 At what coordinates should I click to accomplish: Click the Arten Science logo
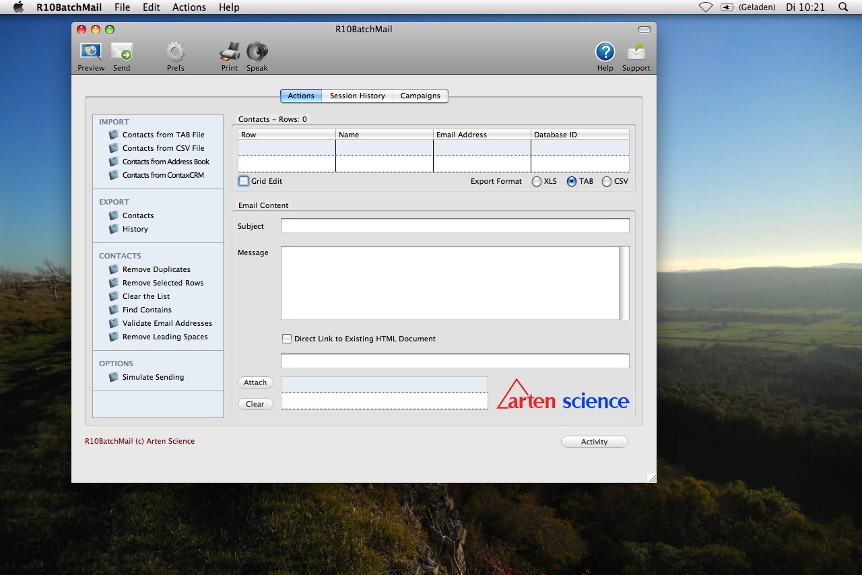563,395
